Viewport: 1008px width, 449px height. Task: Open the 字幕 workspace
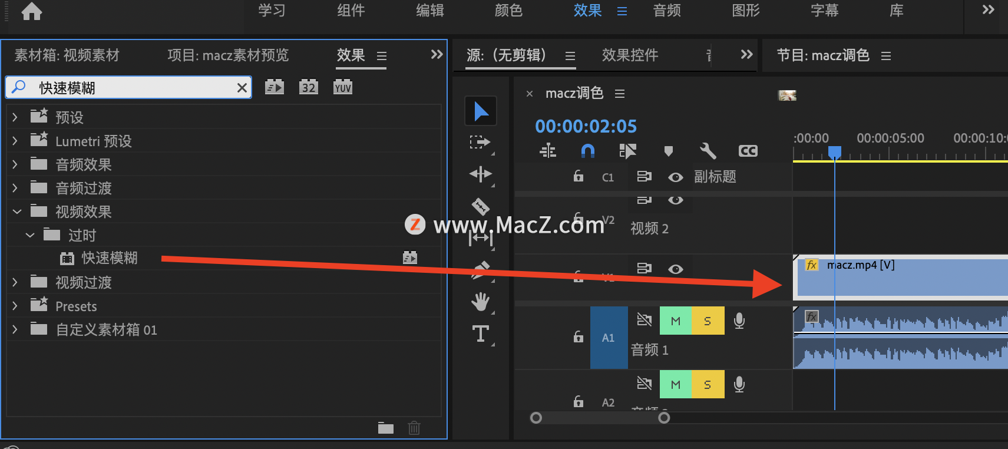(x=824, y=11)
